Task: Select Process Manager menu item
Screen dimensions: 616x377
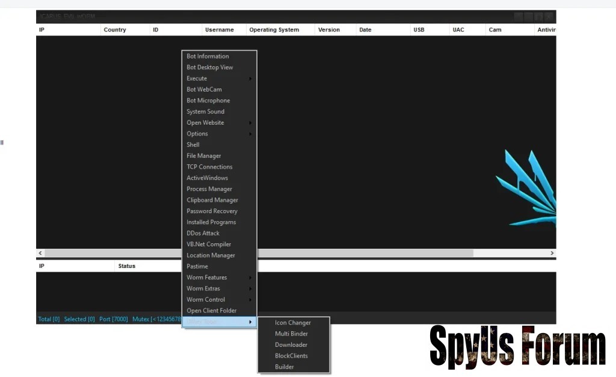Action: pyautogui.click(x=209, y=189)
